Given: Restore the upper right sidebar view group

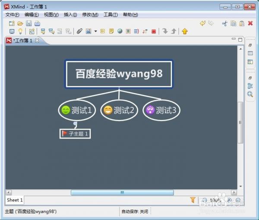Looking at the screenshot, I should [x=250, y=45].
